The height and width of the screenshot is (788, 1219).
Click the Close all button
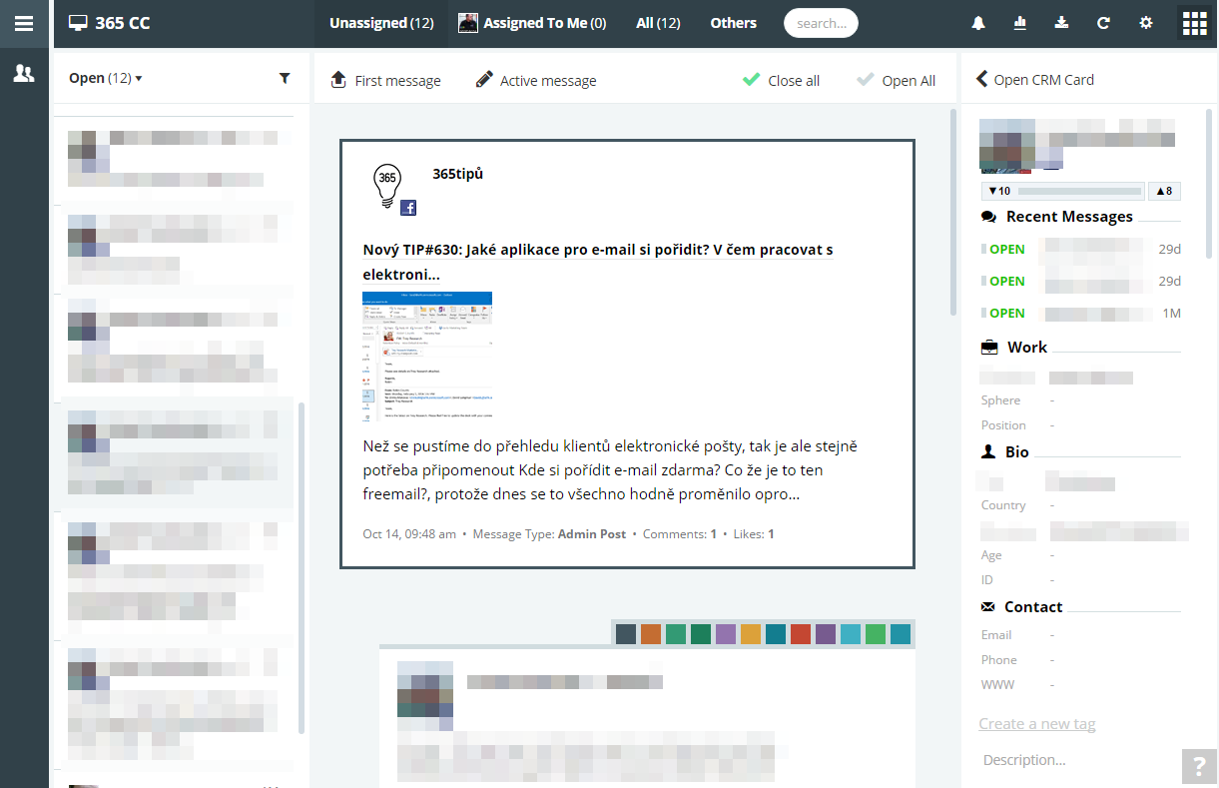(x=782, y=80)
